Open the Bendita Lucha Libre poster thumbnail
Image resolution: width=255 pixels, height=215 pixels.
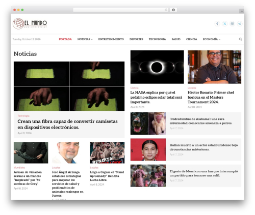(107, 152)
